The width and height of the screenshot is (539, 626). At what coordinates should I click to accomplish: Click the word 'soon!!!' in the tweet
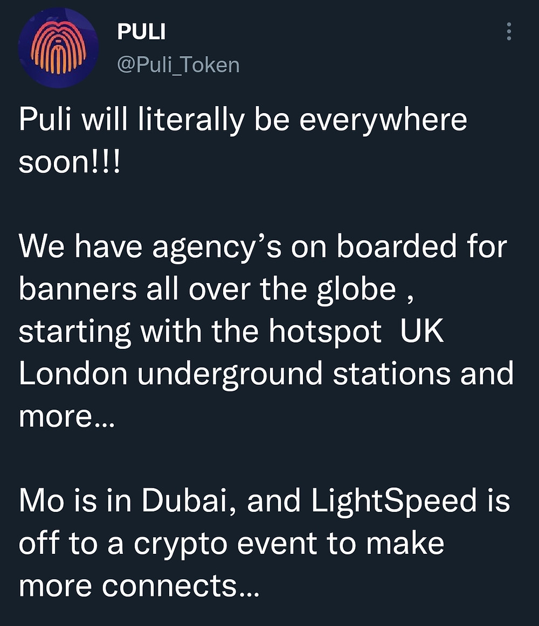click(x=69, y=163)
